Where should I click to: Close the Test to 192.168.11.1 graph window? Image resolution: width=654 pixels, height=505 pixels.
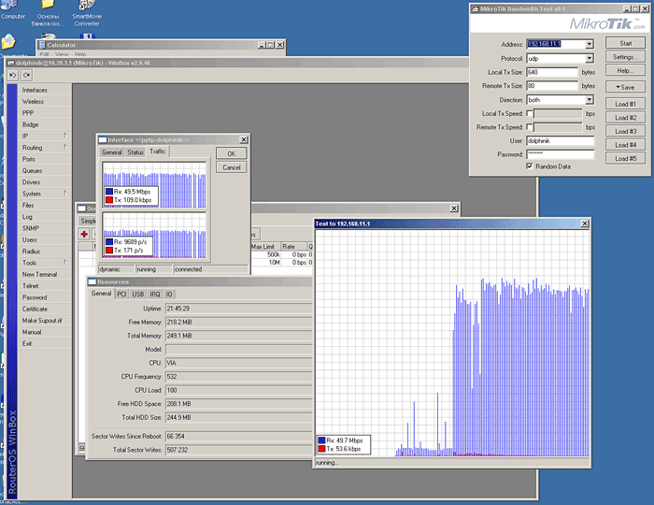pyautogui.click(x=585, y=224)
